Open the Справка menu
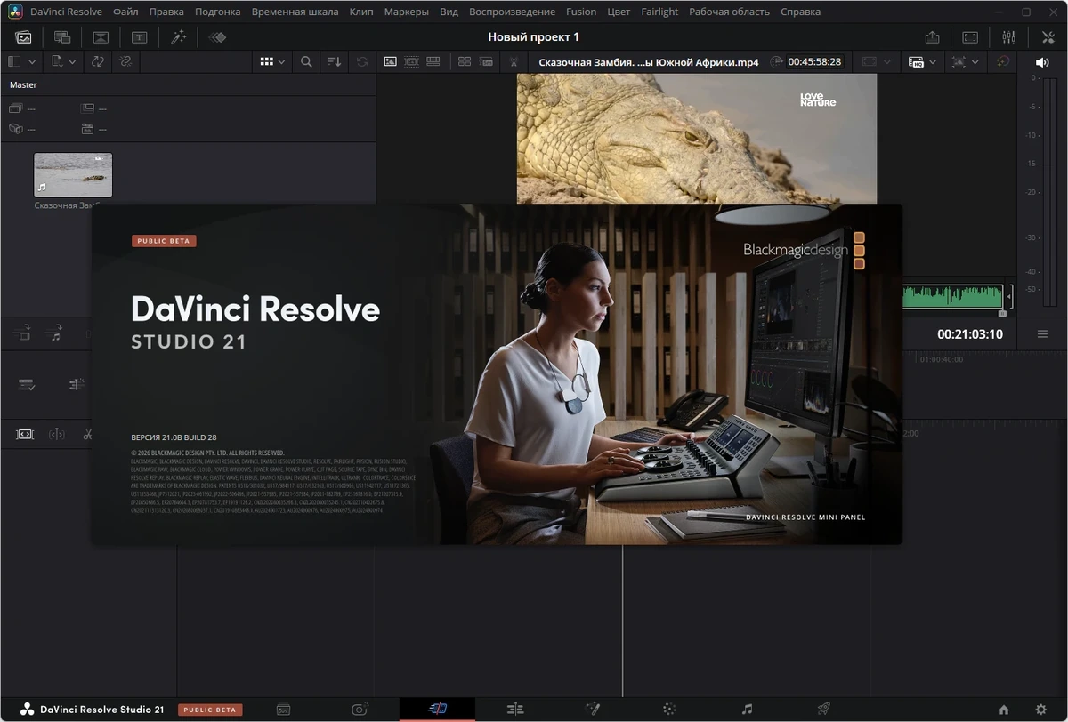The width and height of the screenshot is (1068, 722). pos(800,12)
